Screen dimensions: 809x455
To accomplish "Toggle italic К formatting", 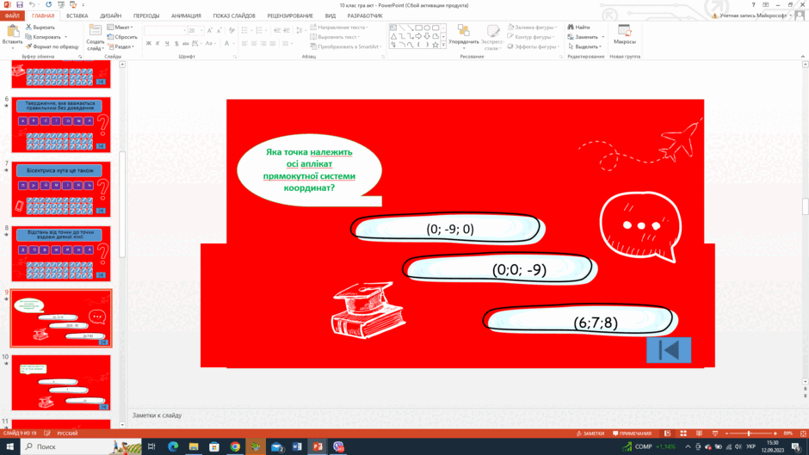I will [157, 44].
